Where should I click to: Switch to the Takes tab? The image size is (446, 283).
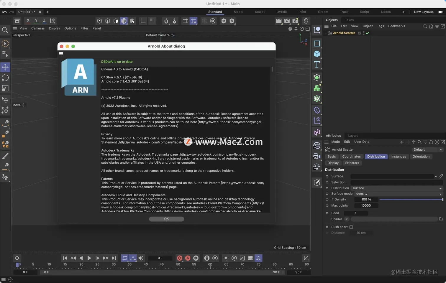tap(349, 20)
